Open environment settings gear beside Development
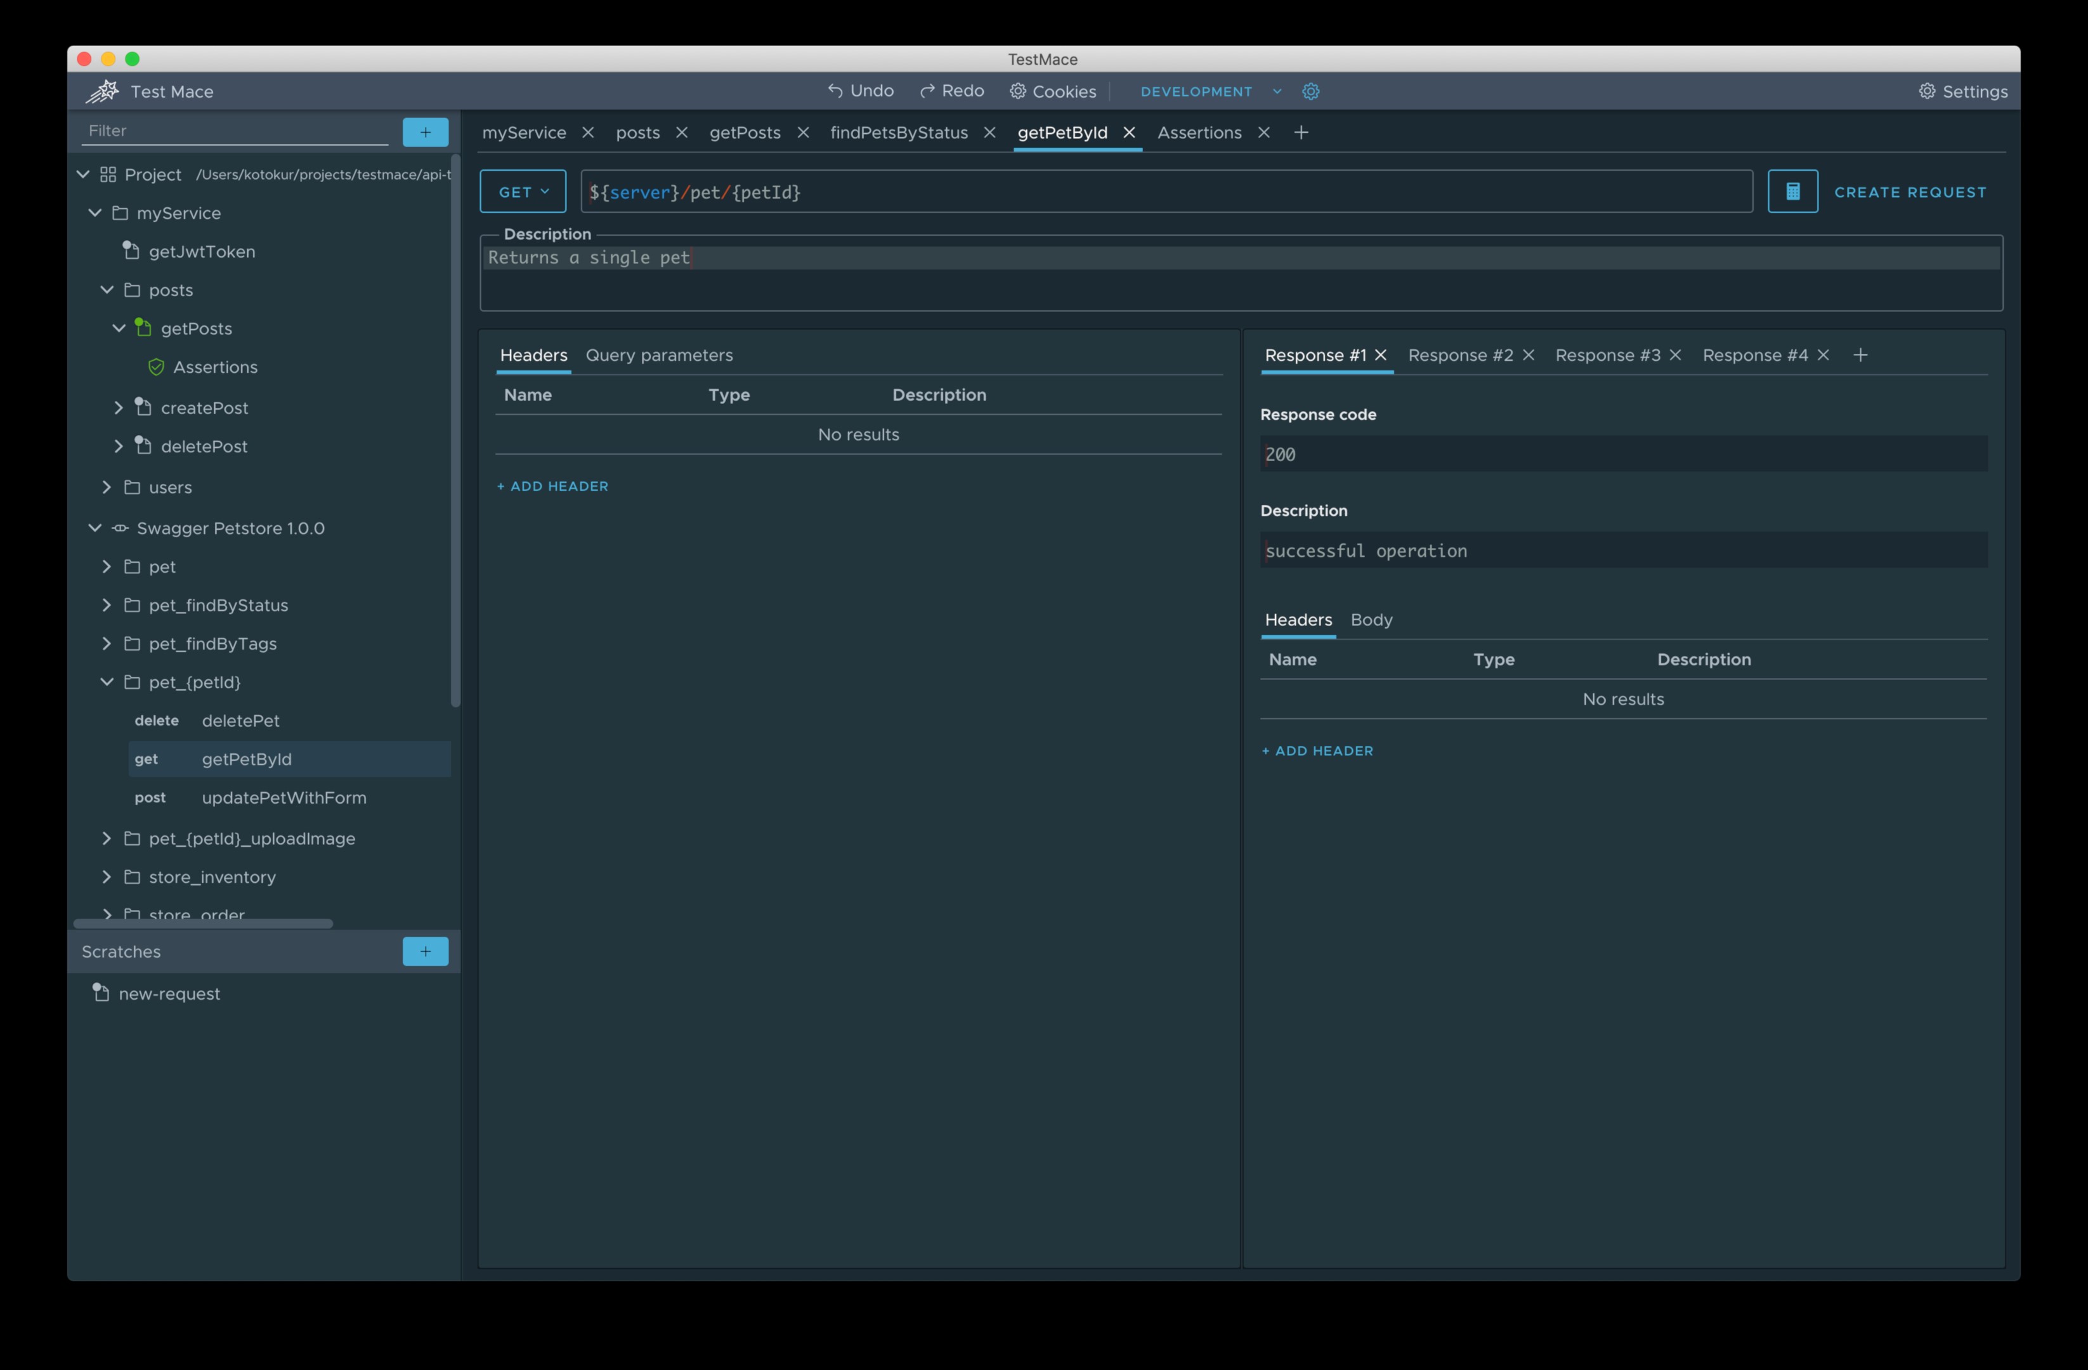2088x1370 pixels. click(1310, 91)
